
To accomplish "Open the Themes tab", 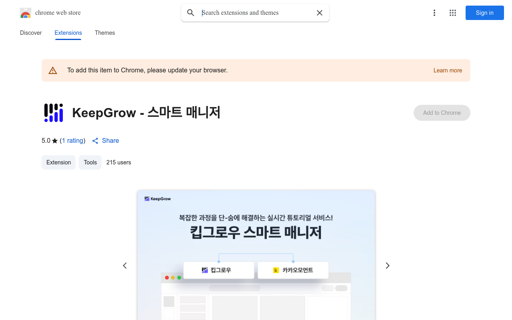I will pos(105,33).
